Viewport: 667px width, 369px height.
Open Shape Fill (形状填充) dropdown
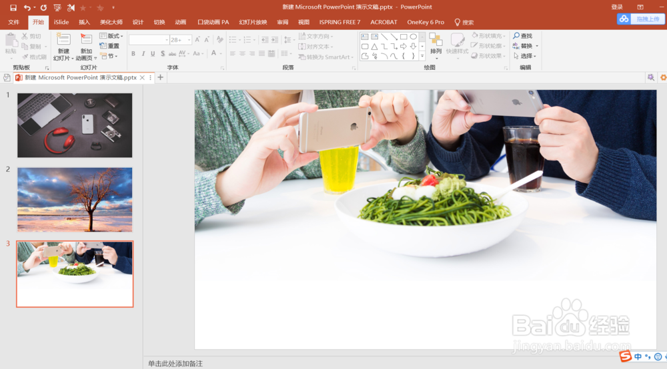(x=488, y=36)
